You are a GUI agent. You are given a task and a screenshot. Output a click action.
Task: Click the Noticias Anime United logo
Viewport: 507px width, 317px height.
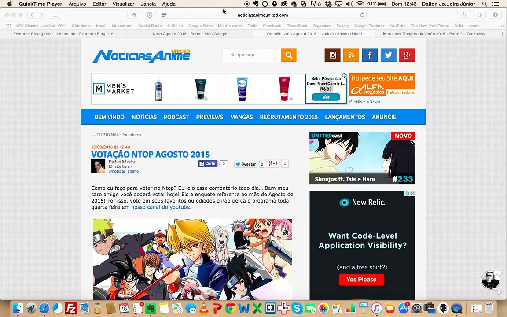[141, 55]
